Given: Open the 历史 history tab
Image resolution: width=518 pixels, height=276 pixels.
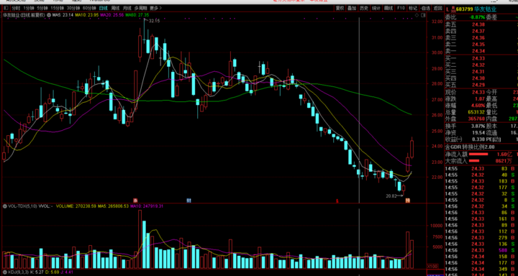Looking at the screenshot, I should (364, 8).
